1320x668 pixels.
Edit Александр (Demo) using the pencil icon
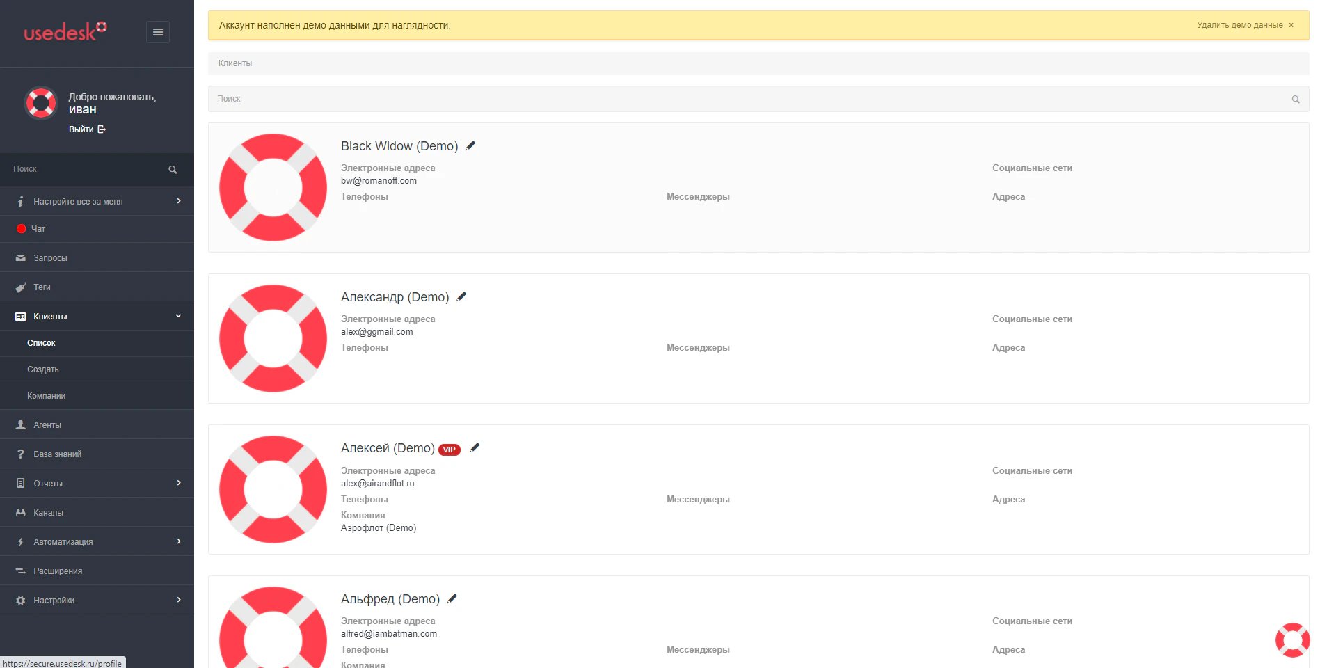[461, 296]
